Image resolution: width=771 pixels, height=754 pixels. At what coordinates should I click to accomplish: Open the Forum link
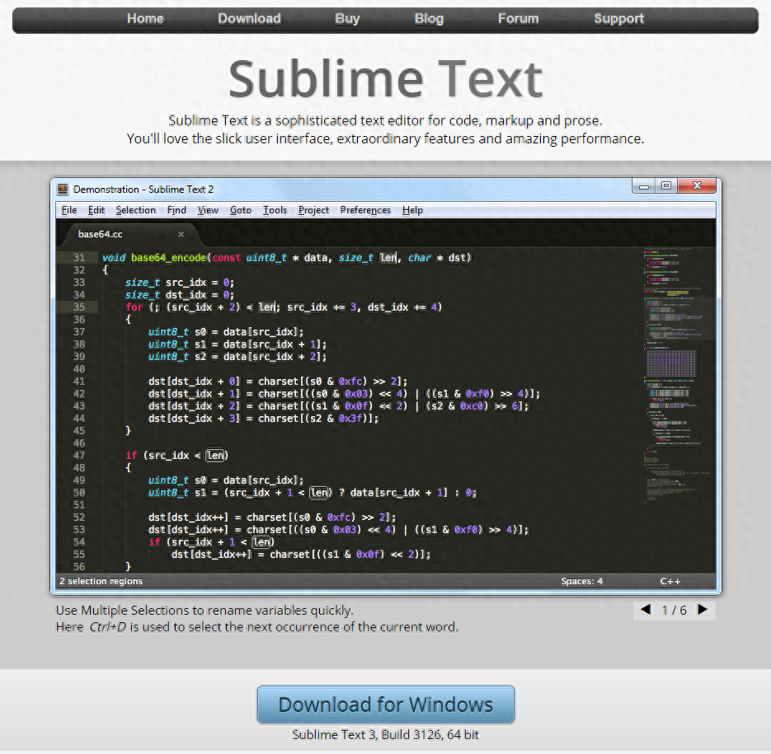pos(519,19)
